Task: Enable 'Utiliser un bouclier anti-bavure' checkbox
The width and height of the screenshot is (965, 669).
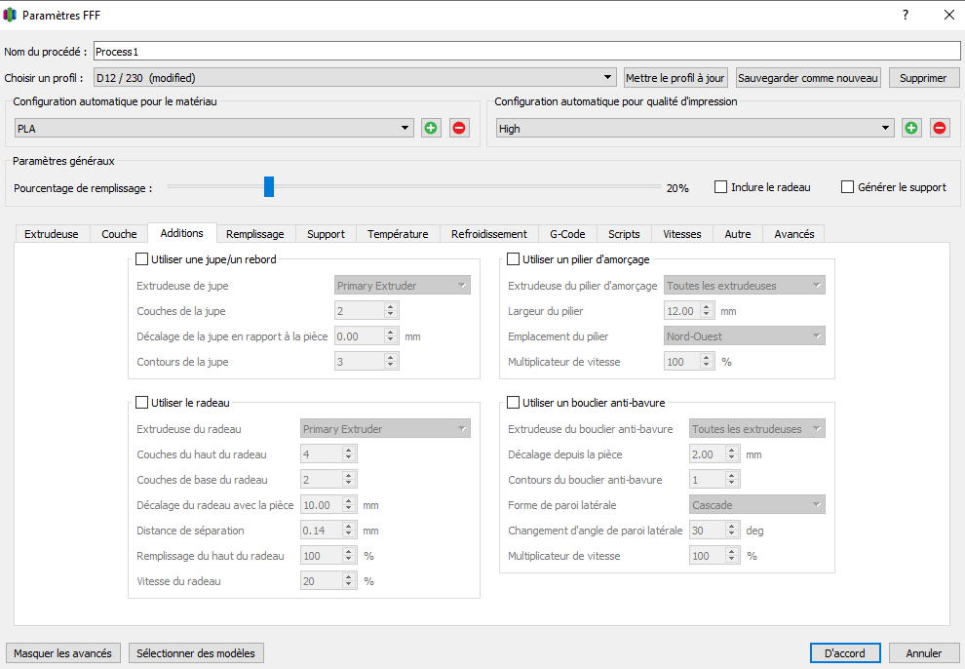Action: pyautogui.click(x=513, y=403)
